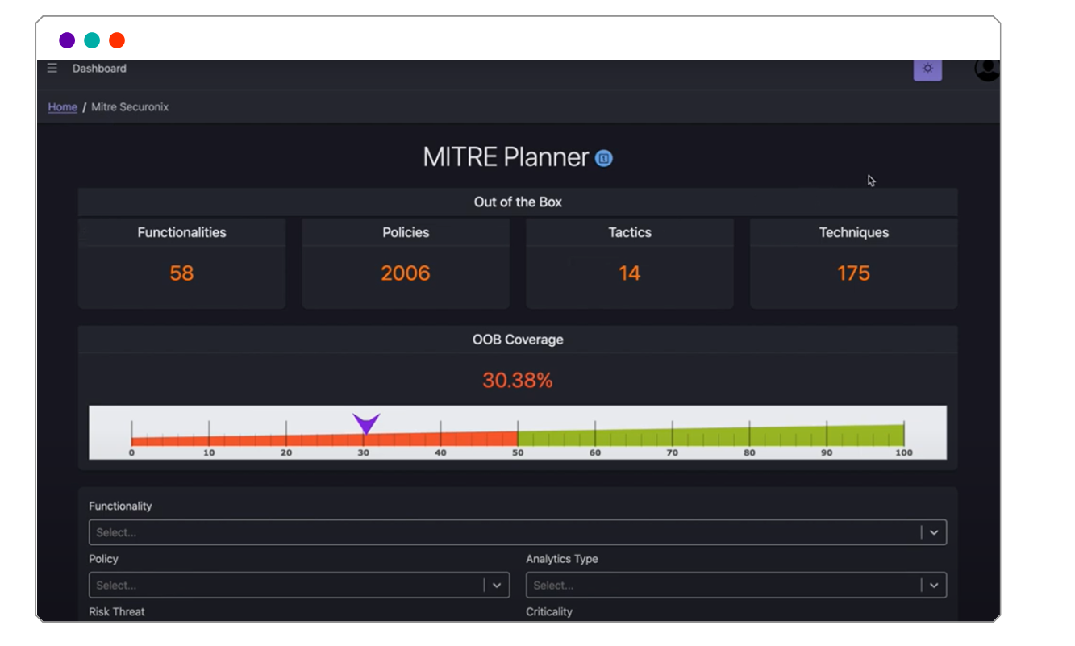
Task: Click the red window dot
Action: click(117, 40)
